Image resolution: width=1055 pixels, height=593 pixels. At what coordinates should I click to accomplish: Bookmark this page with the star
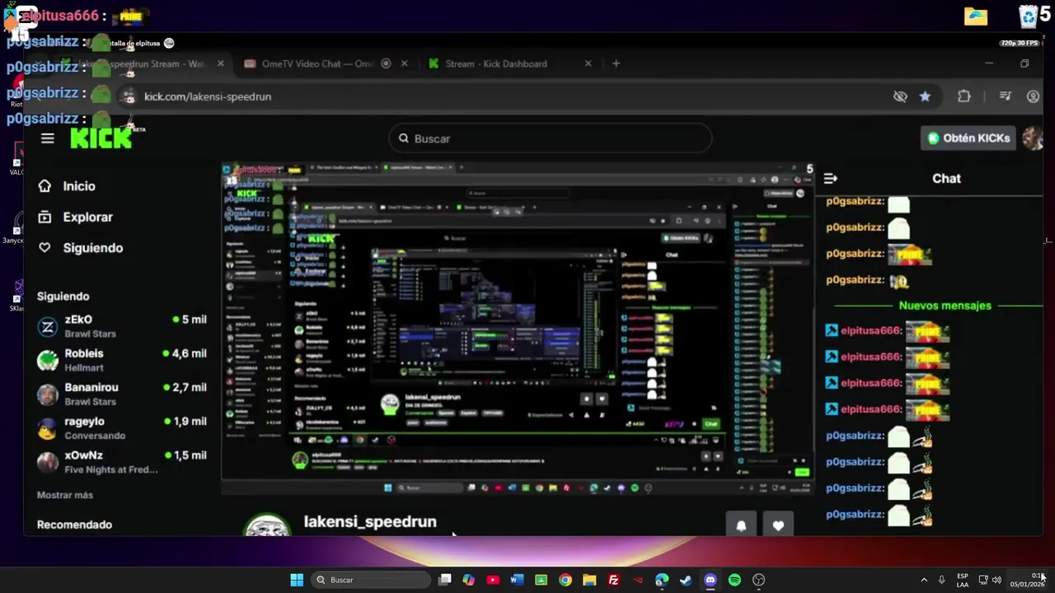pos(925,96)
